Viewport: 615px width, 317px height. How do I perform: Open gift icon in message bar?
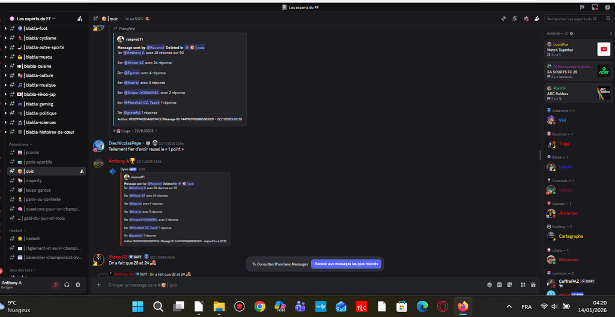533,285
